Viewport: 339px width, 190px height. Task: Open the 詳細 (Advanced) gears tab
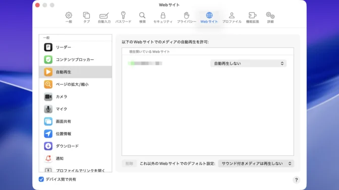pos(270,18)
